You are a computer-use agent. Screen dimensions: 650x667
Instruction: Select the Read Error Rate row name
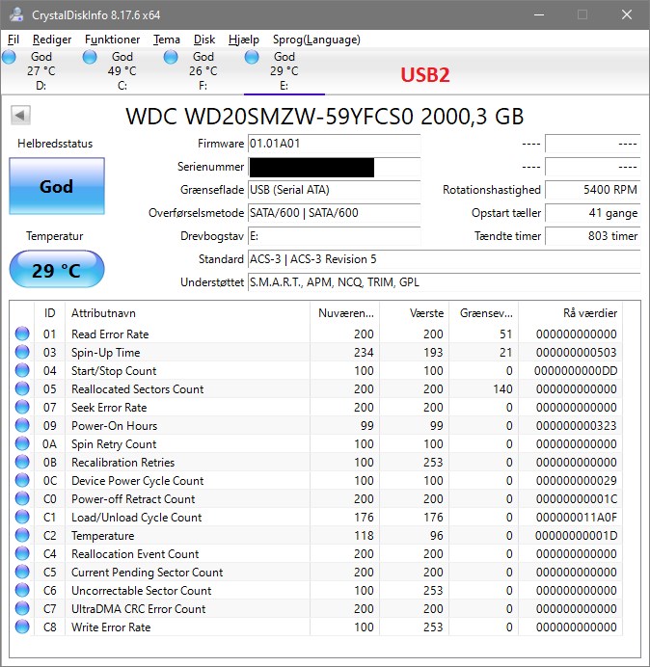coord(110,334)
